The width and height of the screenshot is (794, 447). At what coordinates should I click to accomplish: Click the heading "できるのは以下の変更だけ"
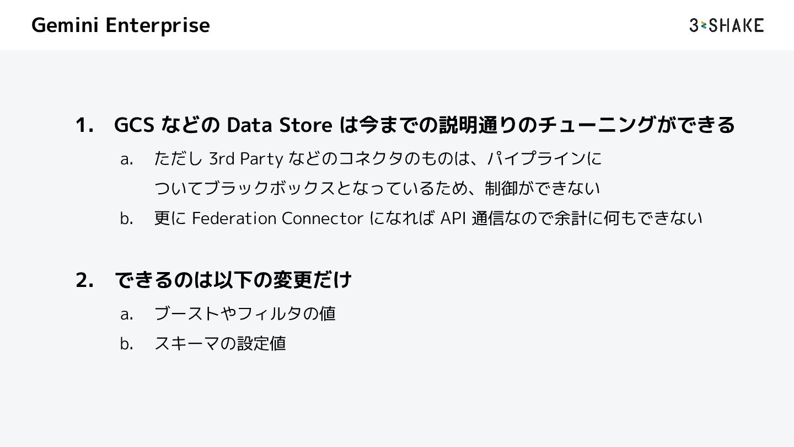pos(233,280)
